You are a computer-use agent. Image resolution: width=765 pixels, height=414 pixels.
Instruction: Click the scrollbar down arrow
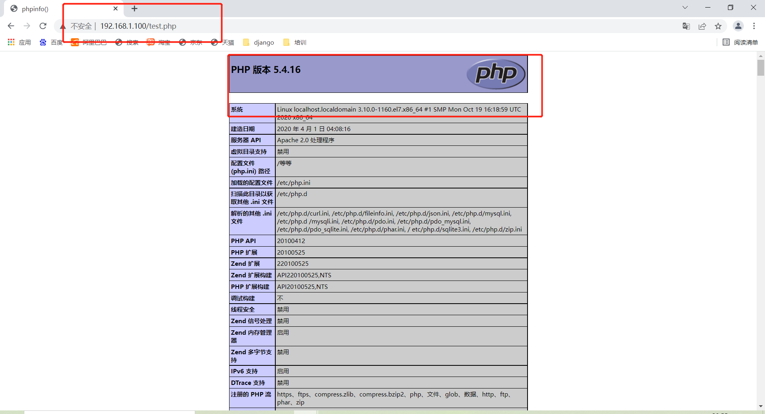[x=761, y=406]
